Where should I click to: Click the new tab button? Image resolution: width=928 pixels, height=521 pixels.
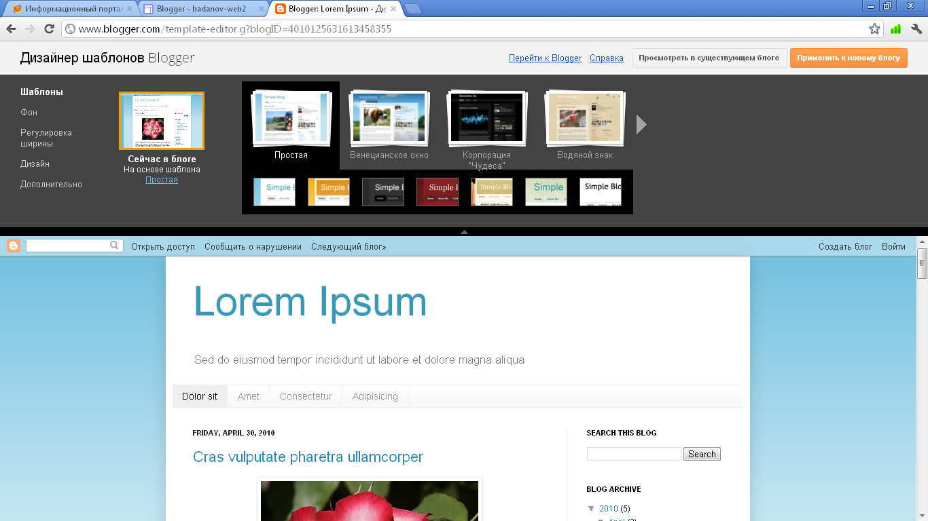[x=412, y=9]
